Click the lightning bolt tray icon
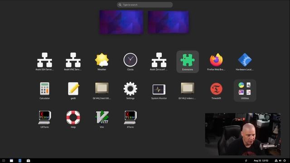 pyautogui.click(x=246, y=161)
